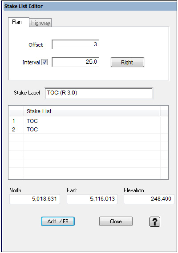This screenshot has height=253, width=178.
Task: Select second TOC row in stake list
Action: tap(92, 129)
